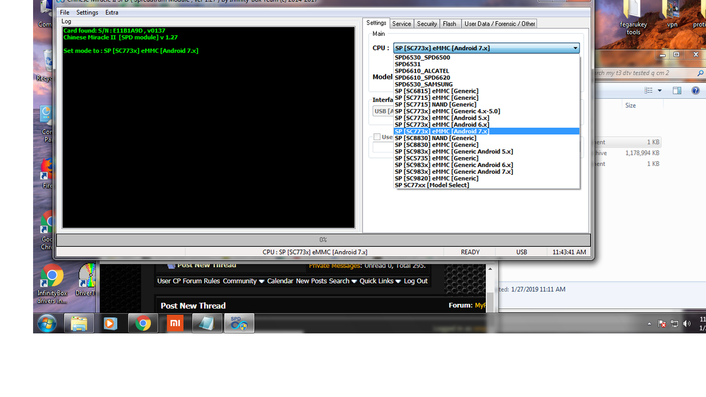Sort by the Size column header
The height and width of the screenshot is (397, 706).
(630, 105)
